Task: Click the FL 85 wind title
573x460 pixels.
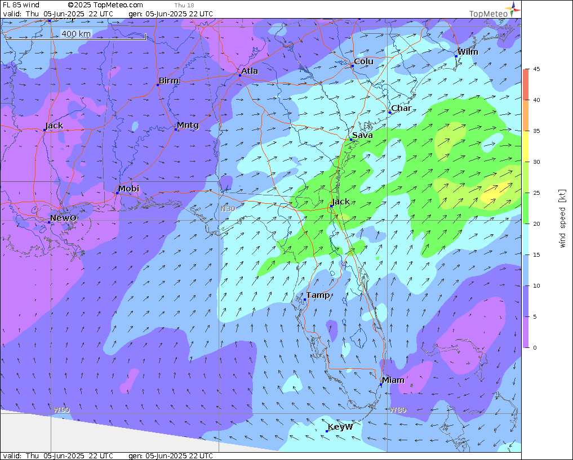Action: pyautogui.click(x=21, y=5)
